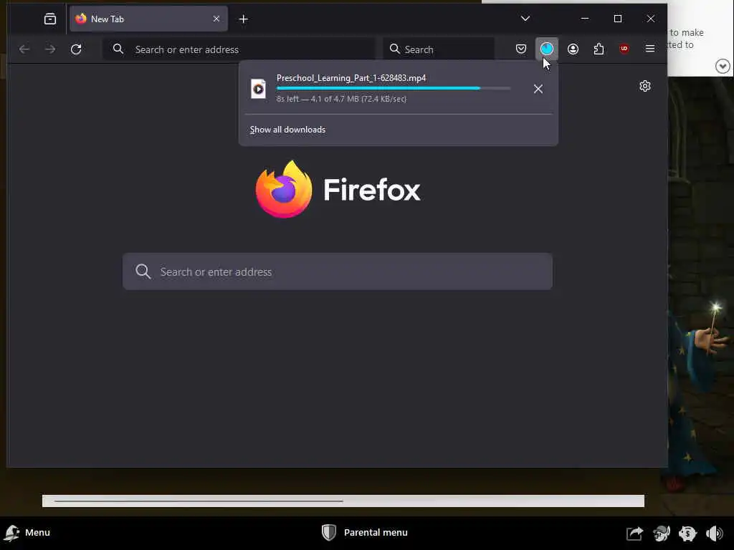This screenshot has width=734, height=550.
Task: Click the download progress bar
Action: pyautogui.click(x=394, y=88)
